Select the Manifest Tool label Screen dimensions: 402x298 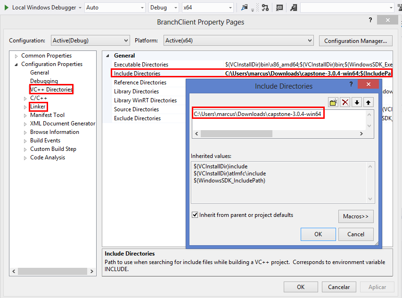coord(47,115)
